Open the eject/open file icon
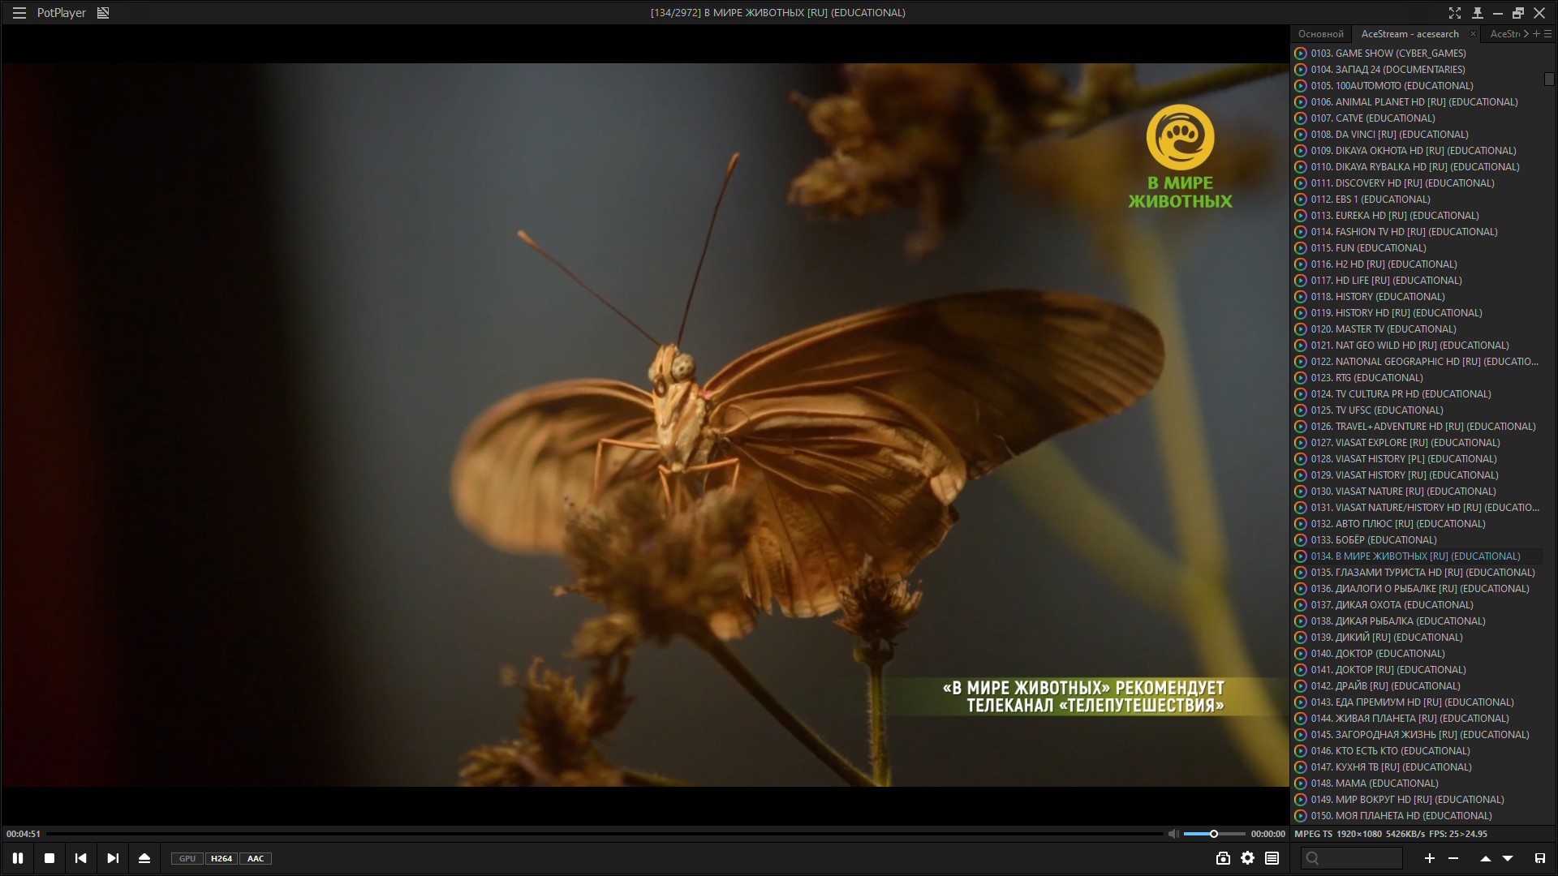Viewport: 1558px width, 876px height. (x=144, y=858)
